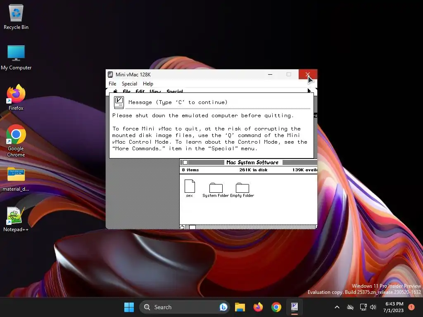
Task: Select the System Folder icon
Action: tap(216, 190)
